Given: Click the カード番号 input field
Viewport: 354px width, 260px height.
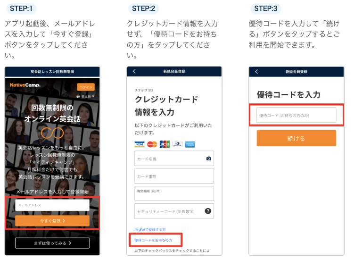Looking at the screenshot, I should tap(174, 176).
